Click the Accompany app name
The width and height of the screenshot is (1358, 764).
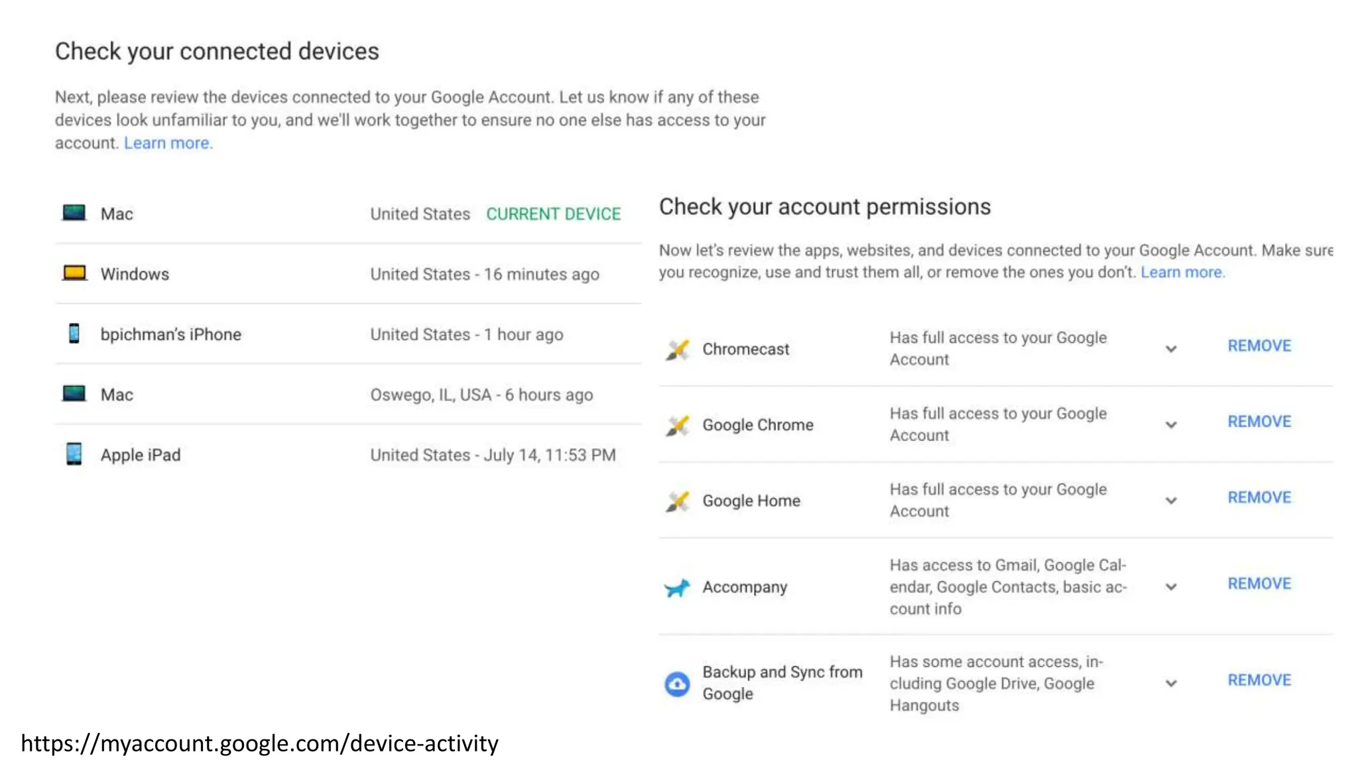point(745,587)
